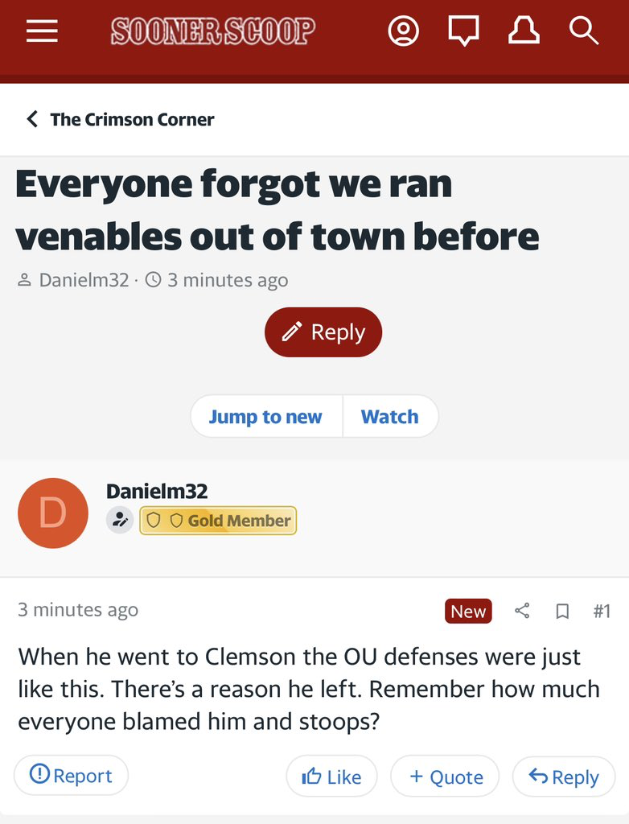Open the conversations inbox icon
The width and height of the screenshot is (629, 824).
463,31
